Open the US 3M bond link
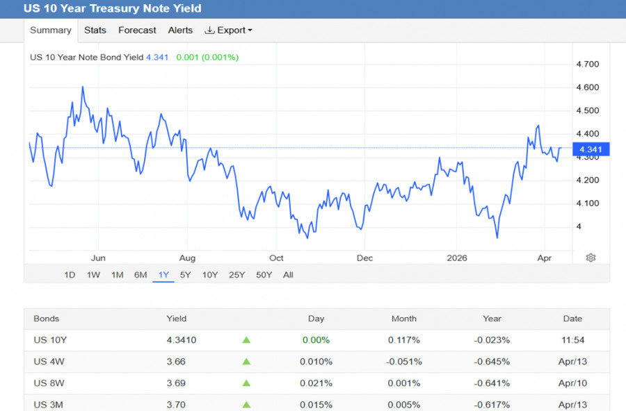This screenshot has height=411, width=626. coord(48,405)
